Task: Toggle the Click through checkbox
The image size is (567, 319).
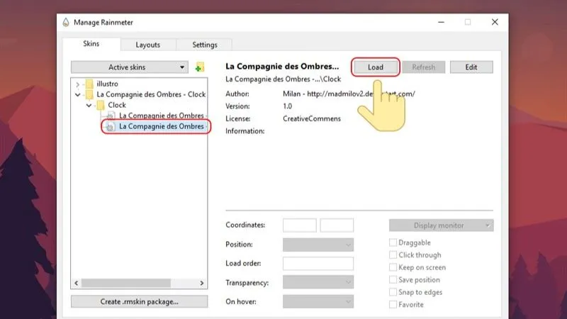Action: coord(393,255)
